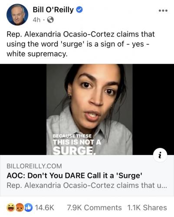Open the 7.9K Comments list

click(x=94, y=207)
